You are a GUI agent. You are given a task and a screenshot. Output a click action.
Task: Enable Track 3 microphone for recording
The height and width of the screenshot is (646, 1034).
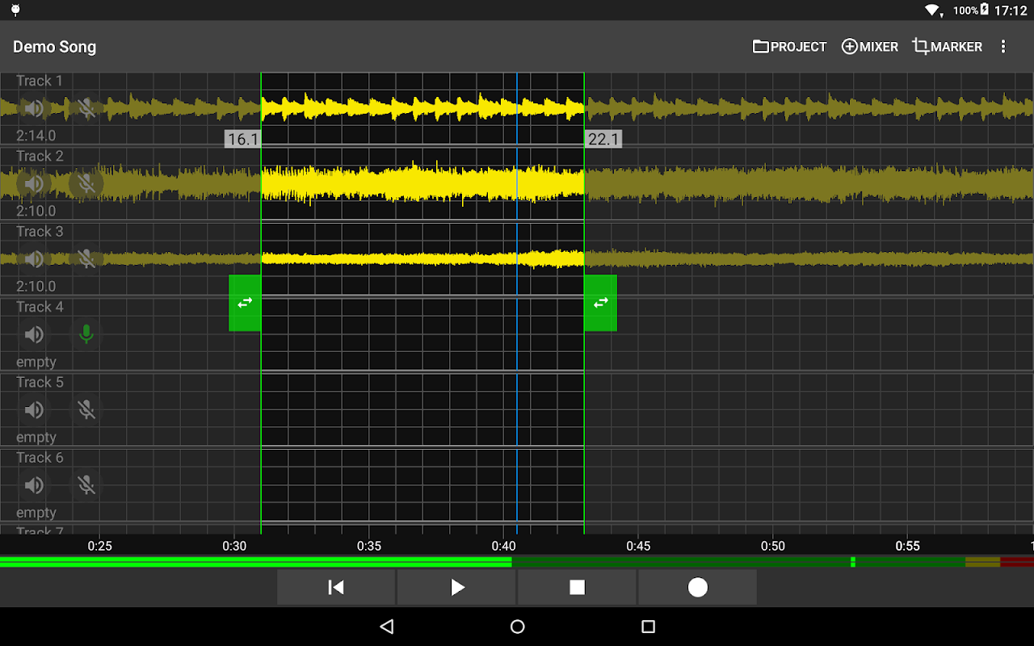pos(86,258)
